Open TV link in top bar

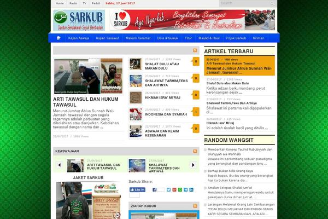(x=85, y=3)
